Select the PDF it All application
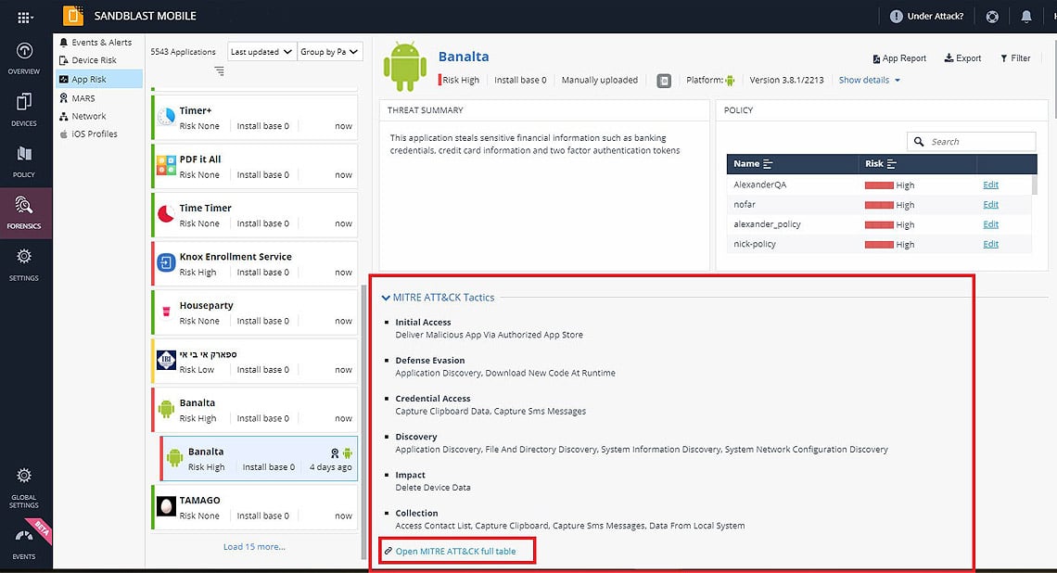The image size is (1057, 573). tap(255, 166)
